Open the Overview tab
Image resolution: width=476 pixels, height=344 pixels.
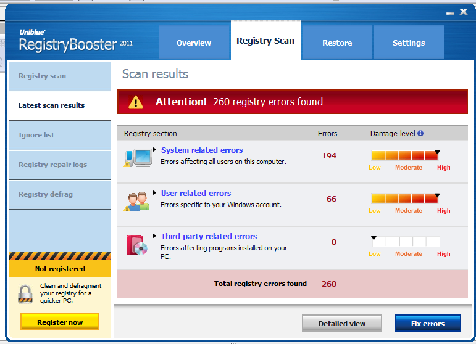coord(194,43)
